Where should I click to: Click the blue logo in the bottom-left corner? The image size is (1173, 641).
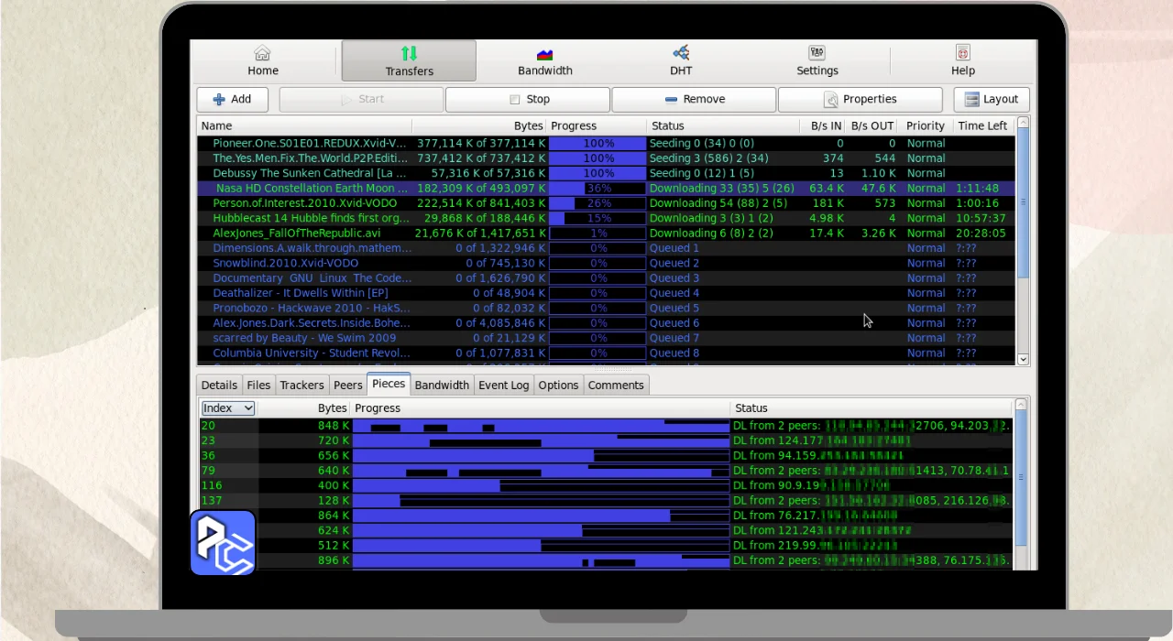coord(223,542)
